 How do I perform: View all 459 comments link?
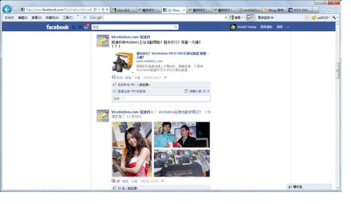pos(132,91)
